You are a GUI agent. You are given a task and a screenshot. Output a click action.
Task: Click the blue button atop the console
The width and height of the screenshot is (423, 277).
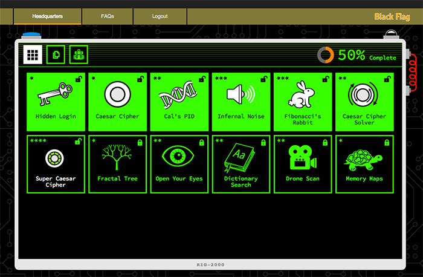(x=31, y=35)
